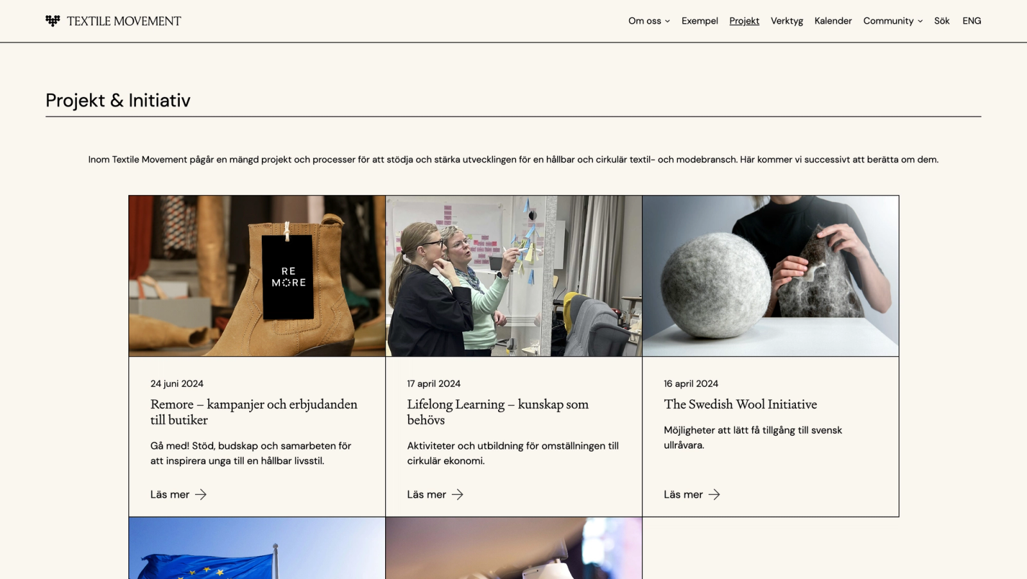Screen dimensions: 1027x579
Task: Open the Remore boot thumbnail
Action: [x=257, y=276]
